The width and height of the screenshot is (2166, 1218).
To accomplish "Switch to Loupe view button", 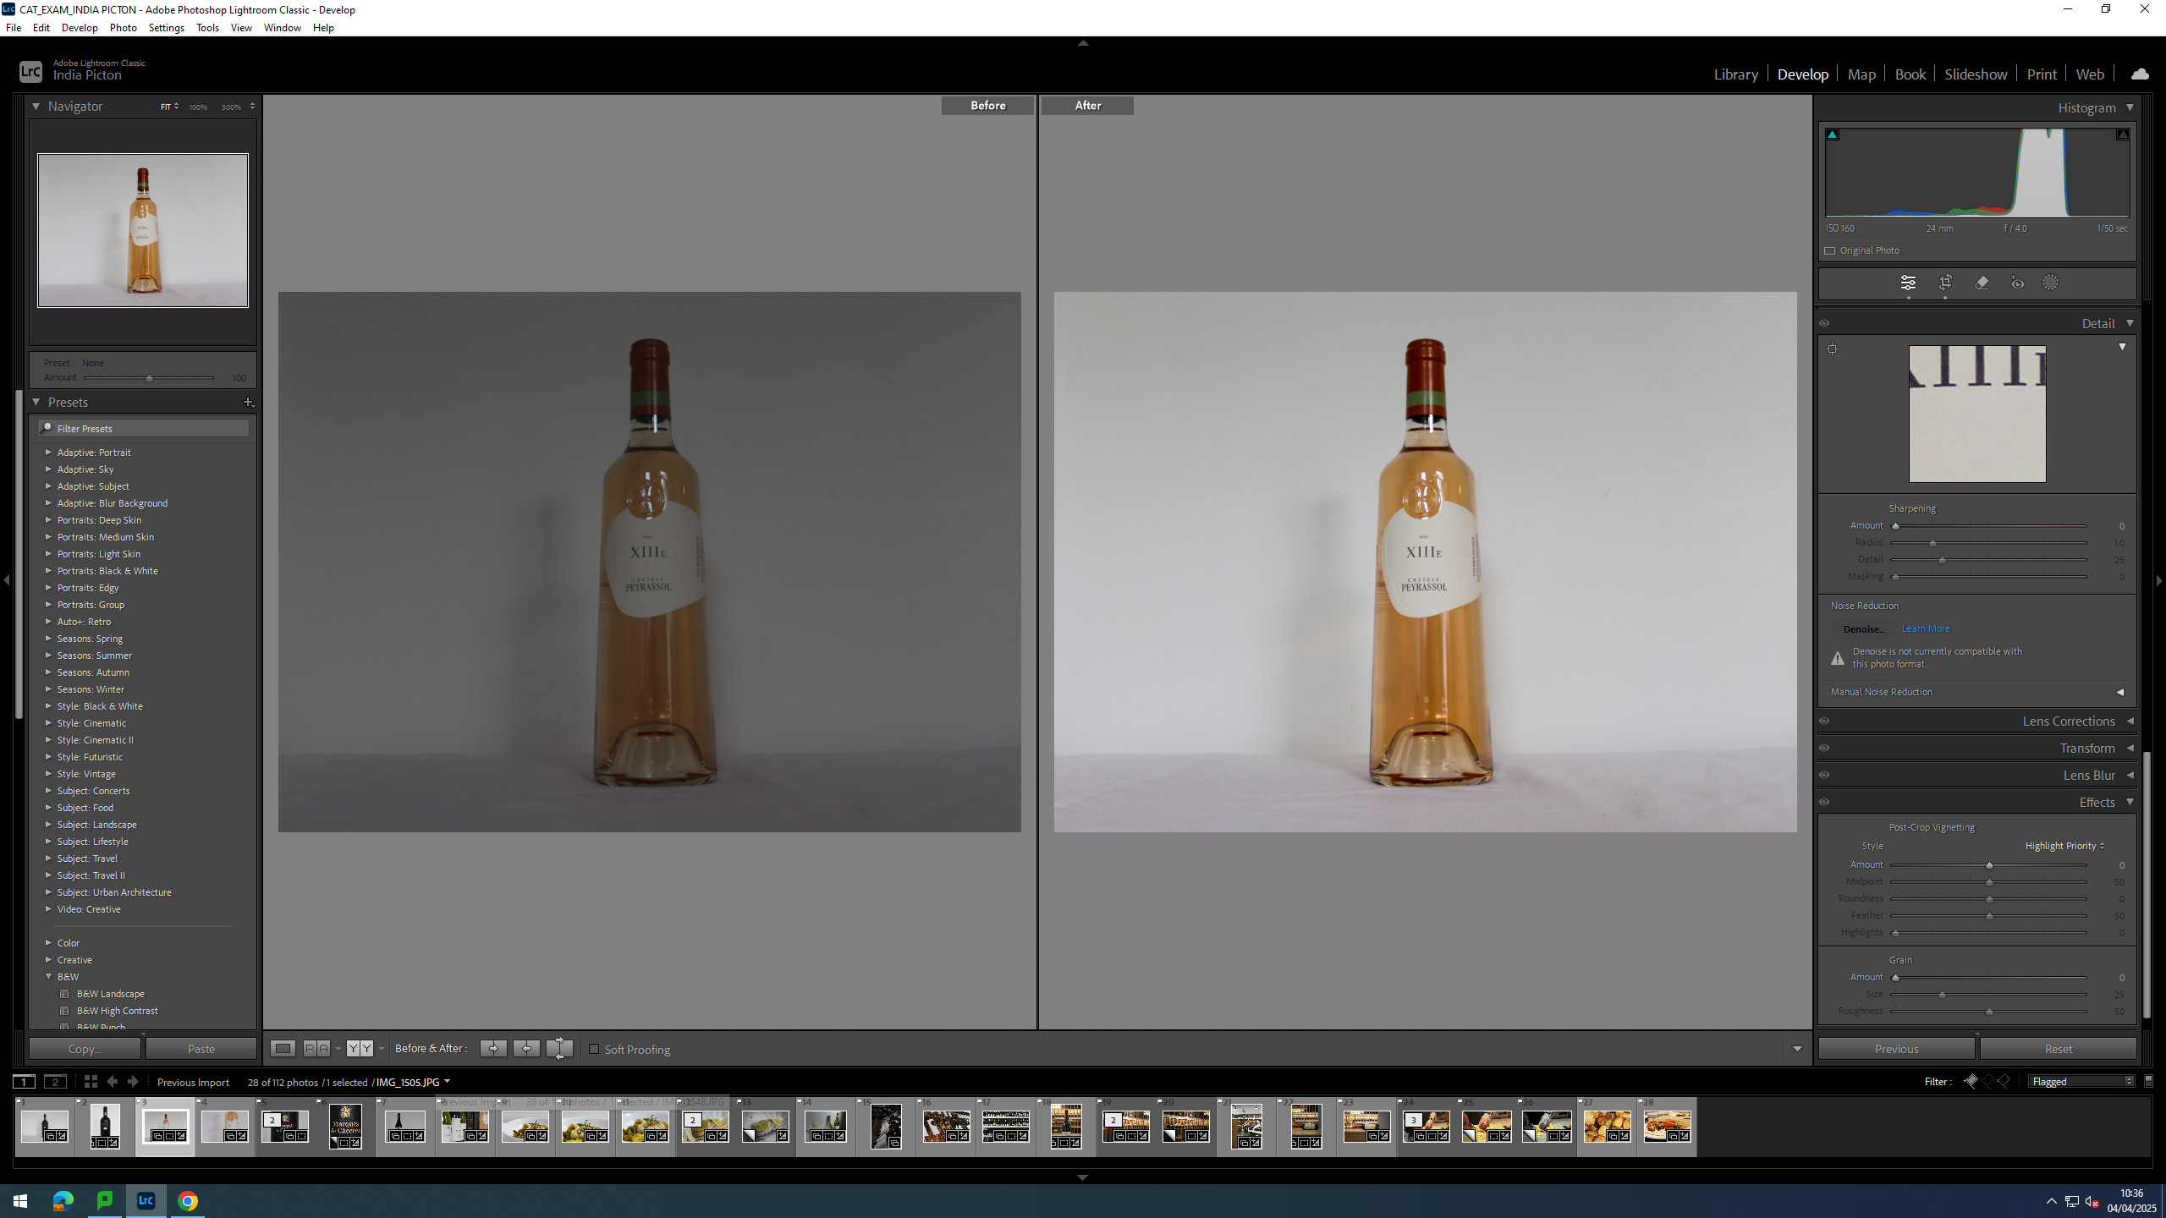I will pos(283,1049).
